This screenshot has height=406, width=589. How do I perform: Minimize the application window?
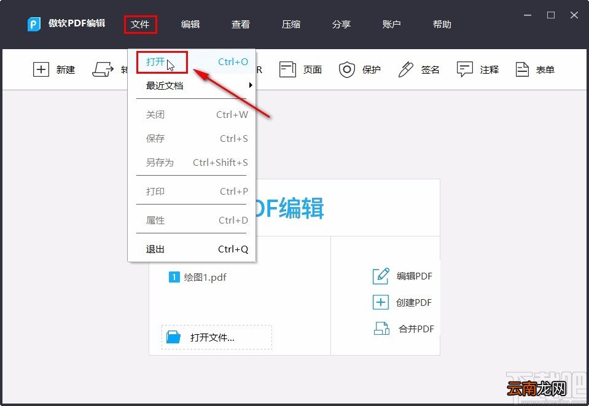click(x=528, y=15)
